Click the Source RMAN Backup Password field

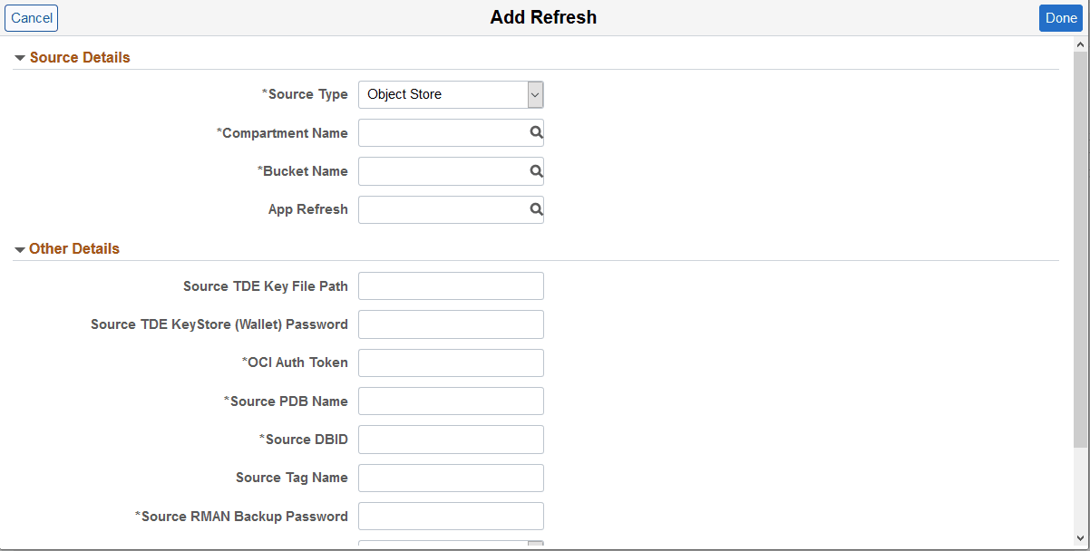(x=451, y=516)
